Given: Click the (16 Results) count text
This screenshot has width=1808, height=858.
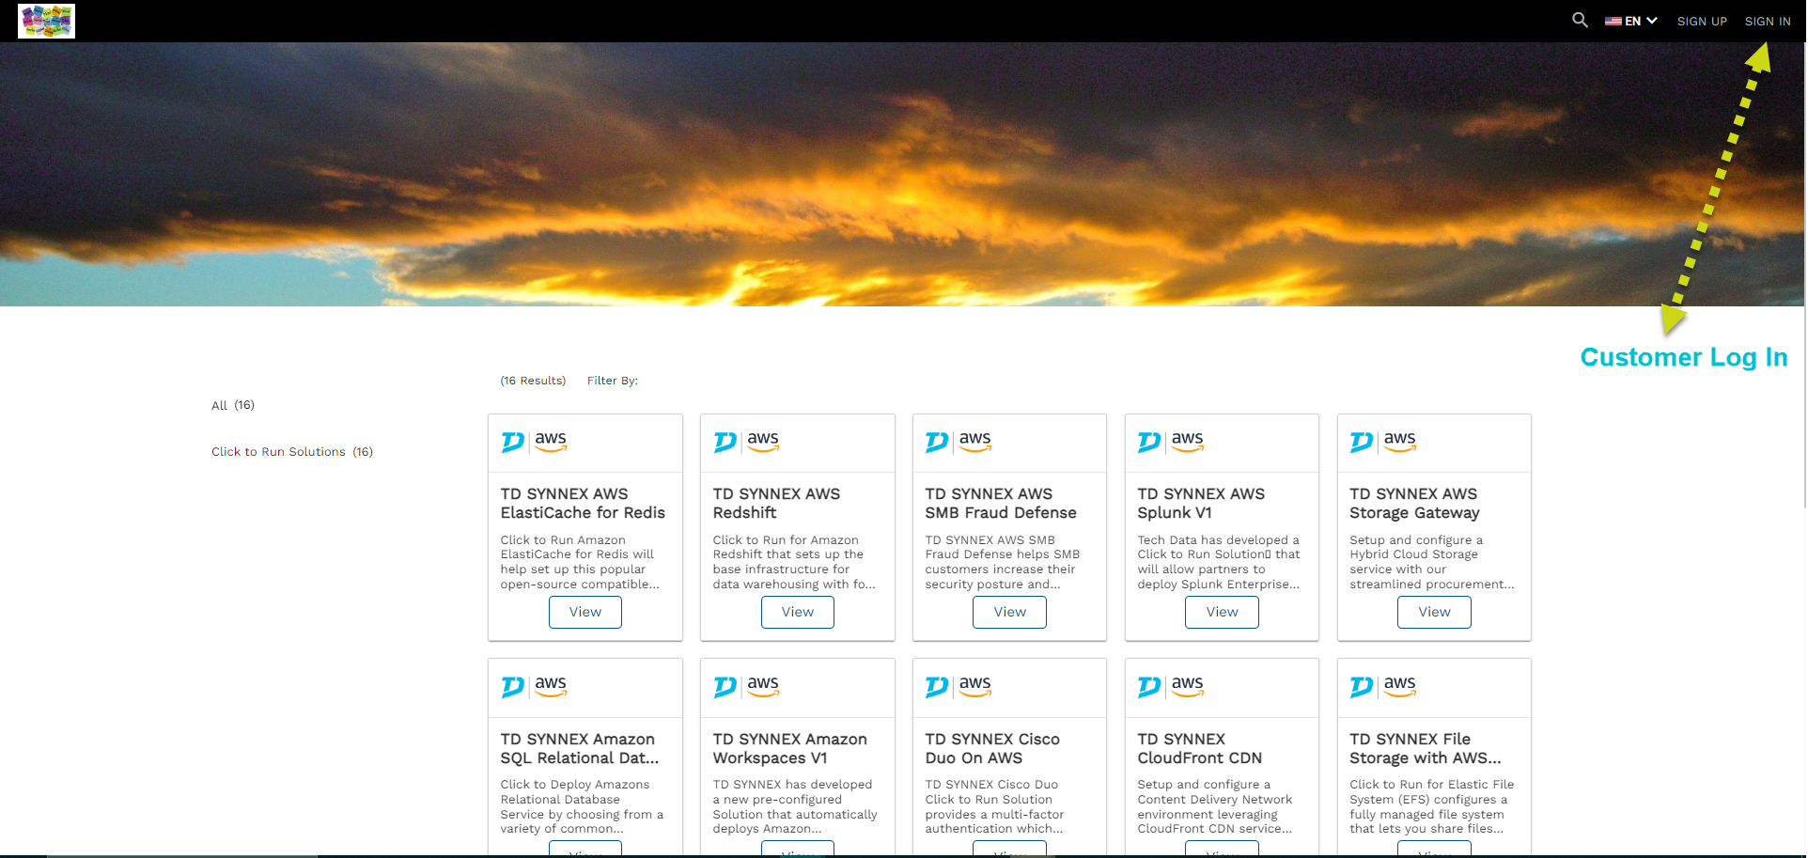Looking at the screenshot, I should [533, 381].
